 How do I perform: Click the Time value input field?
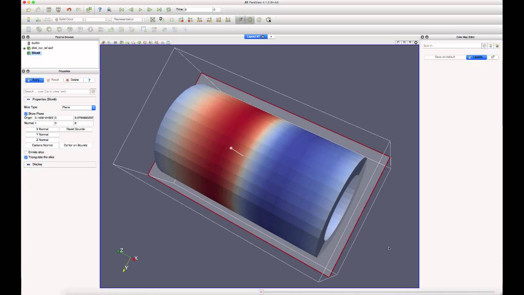coord(198,10)
